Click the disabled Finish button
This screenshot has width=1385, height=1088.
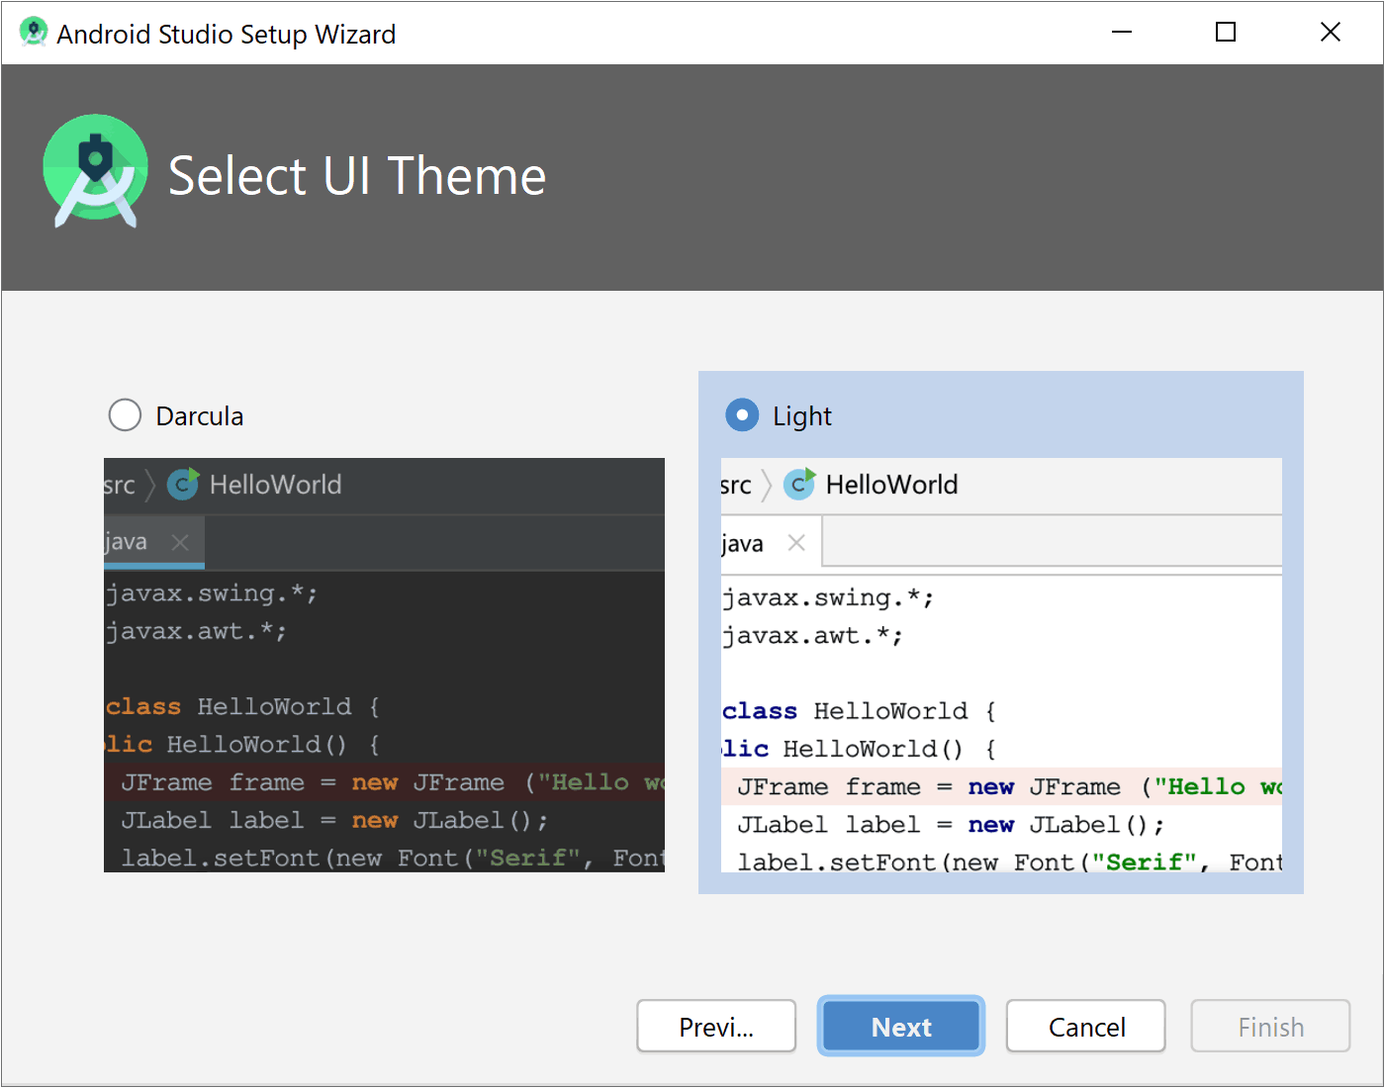[x=1271, y=1027]
